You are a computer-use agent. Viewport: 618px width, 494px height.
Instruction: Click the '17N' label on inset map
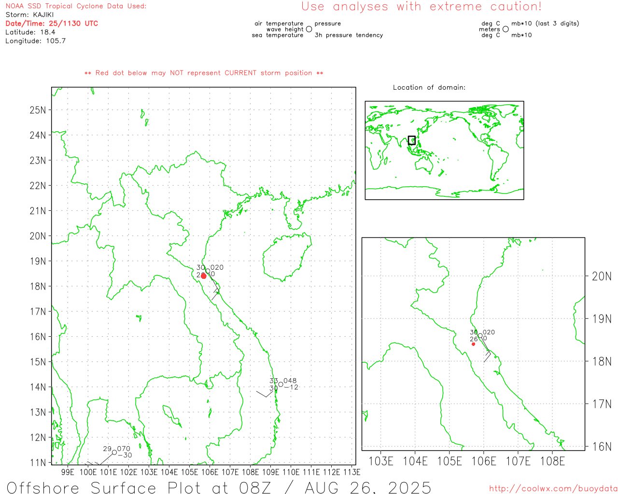[x=602, y=404]
